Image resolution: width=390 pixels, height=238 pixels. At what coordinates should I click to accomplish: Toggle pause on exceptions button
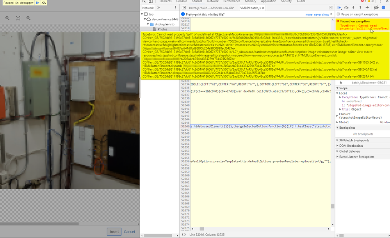[383, 8]
